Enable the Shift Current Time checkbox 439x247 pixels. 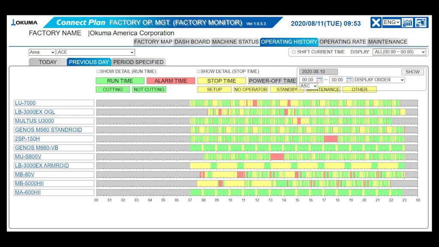pyautogui.click(x=294, y=52)
